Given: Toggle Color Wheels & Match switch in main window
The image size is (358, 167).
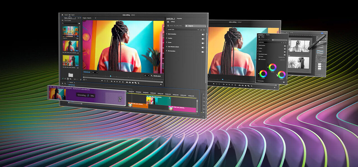Looking at the screenshot, I should click(x=203, y=47).
